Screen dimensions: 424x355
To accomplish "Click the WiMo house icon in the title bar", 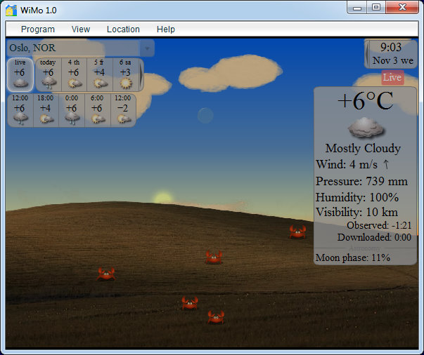I will click(11, 11).
